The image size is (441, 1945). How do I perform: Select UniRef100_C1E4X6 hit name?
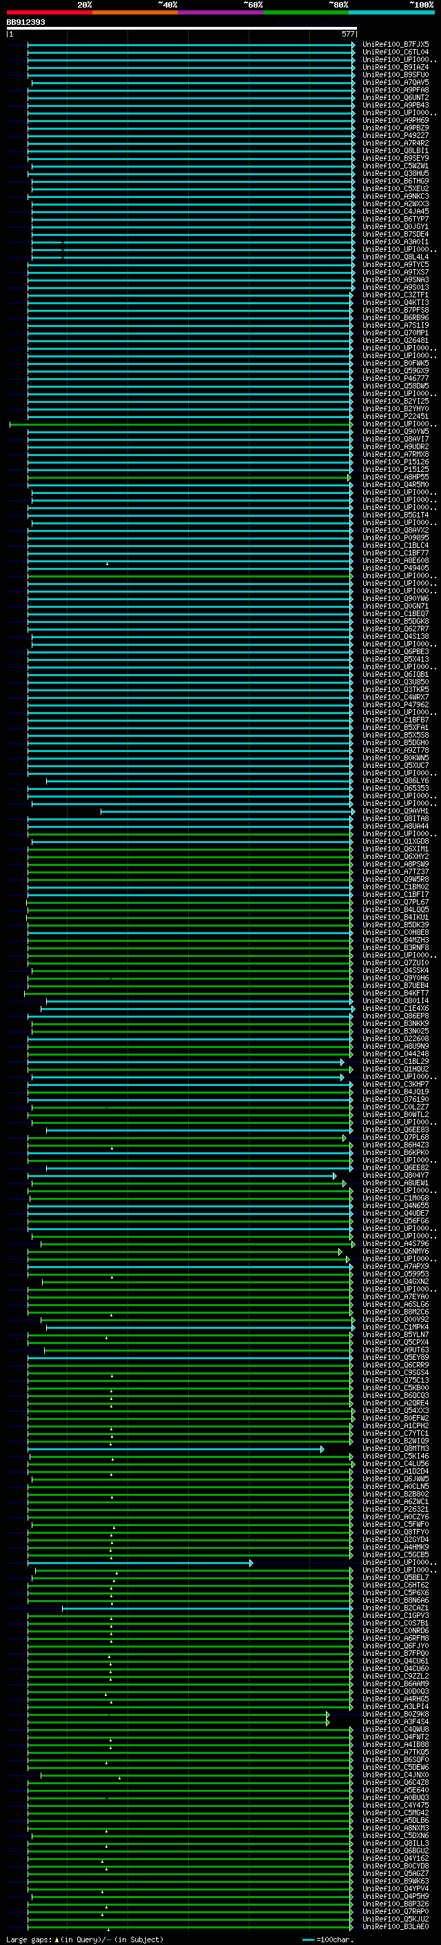pyautogui.click(x=396, y=1009)
